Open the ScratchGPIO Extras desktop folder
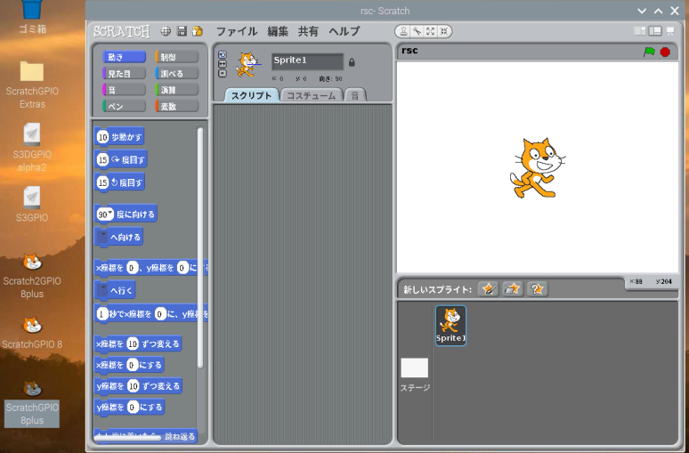The width and height of the screenshot is (689, 453). pos(32,85)
